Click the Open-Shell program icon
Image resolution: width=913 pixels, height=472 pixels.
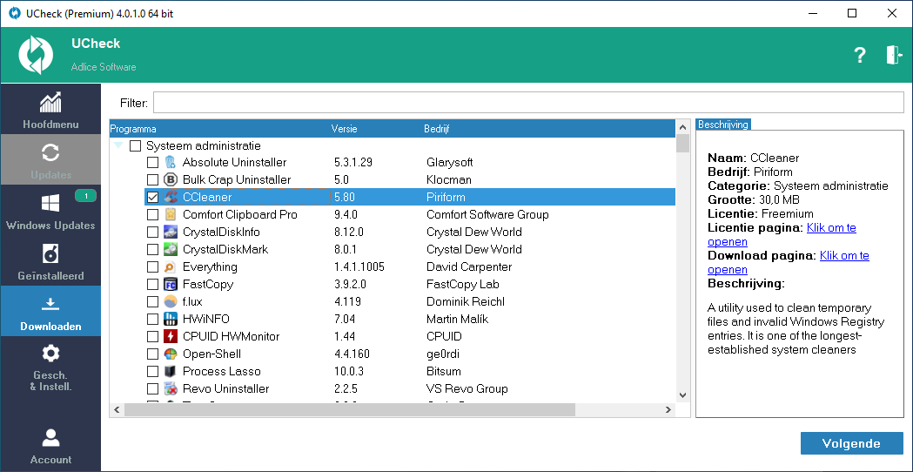(170, 354)
